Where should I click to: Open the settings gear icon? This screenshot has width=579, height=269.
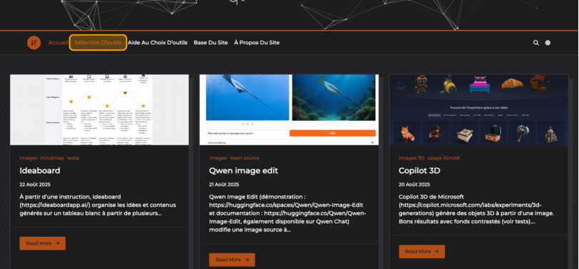[548, 43]
